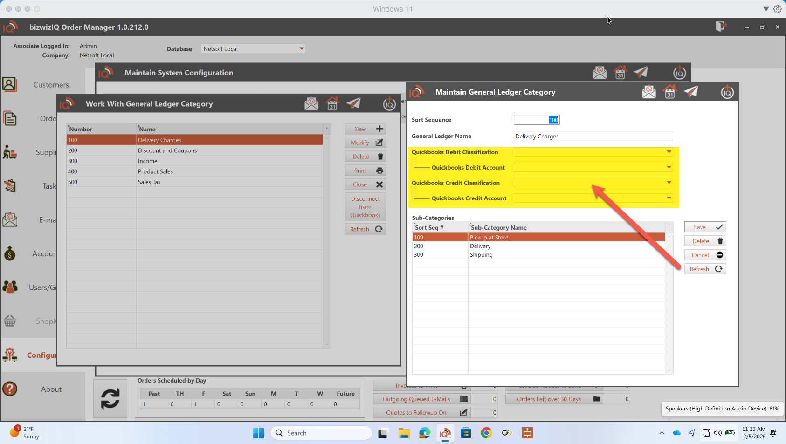Click the Orders Left over 30 Days folder icon
This screenshot has width=786, height=444.
596,399
